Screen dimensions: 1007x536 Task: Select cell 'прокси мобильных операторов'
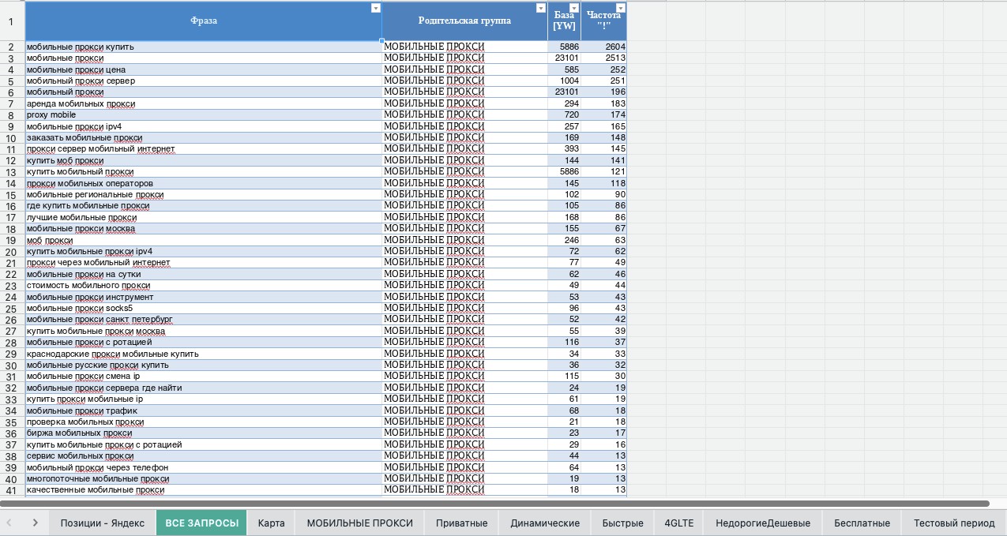point(204,183)
